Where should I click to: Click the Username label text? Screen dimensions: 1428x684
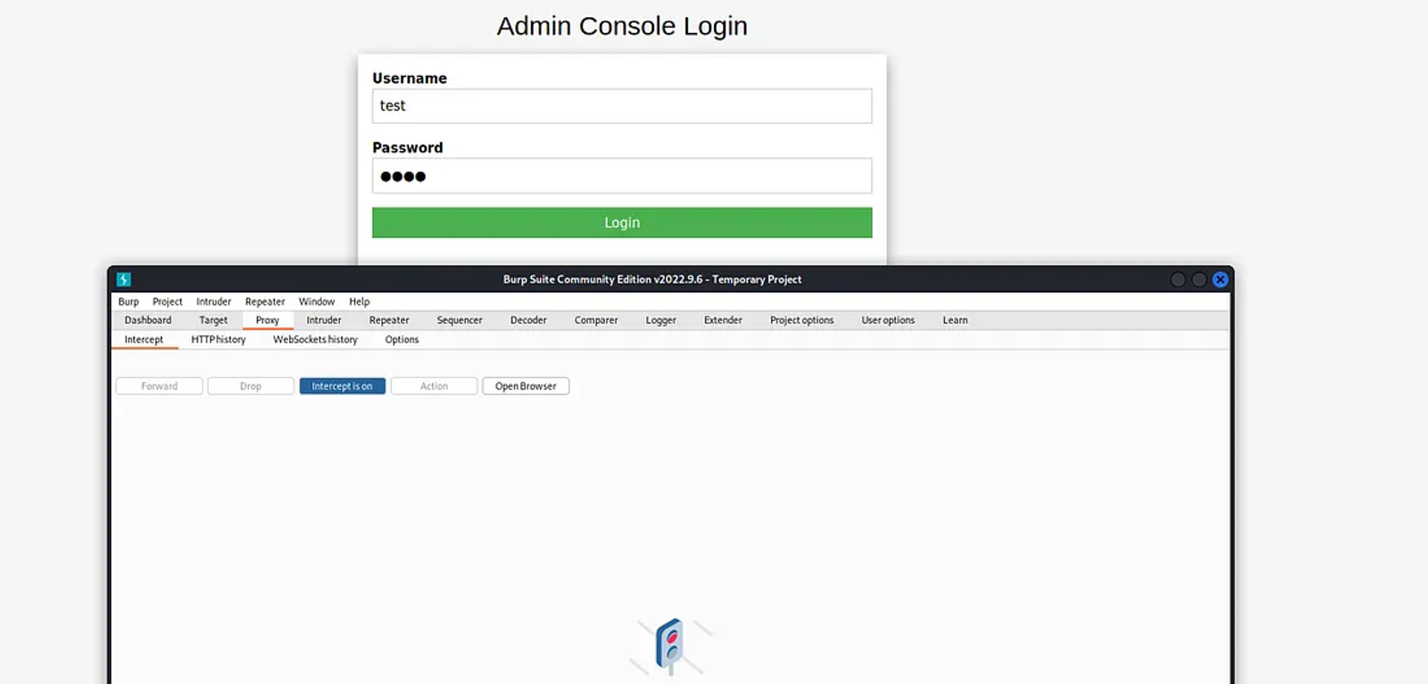[x=410, y=78]
